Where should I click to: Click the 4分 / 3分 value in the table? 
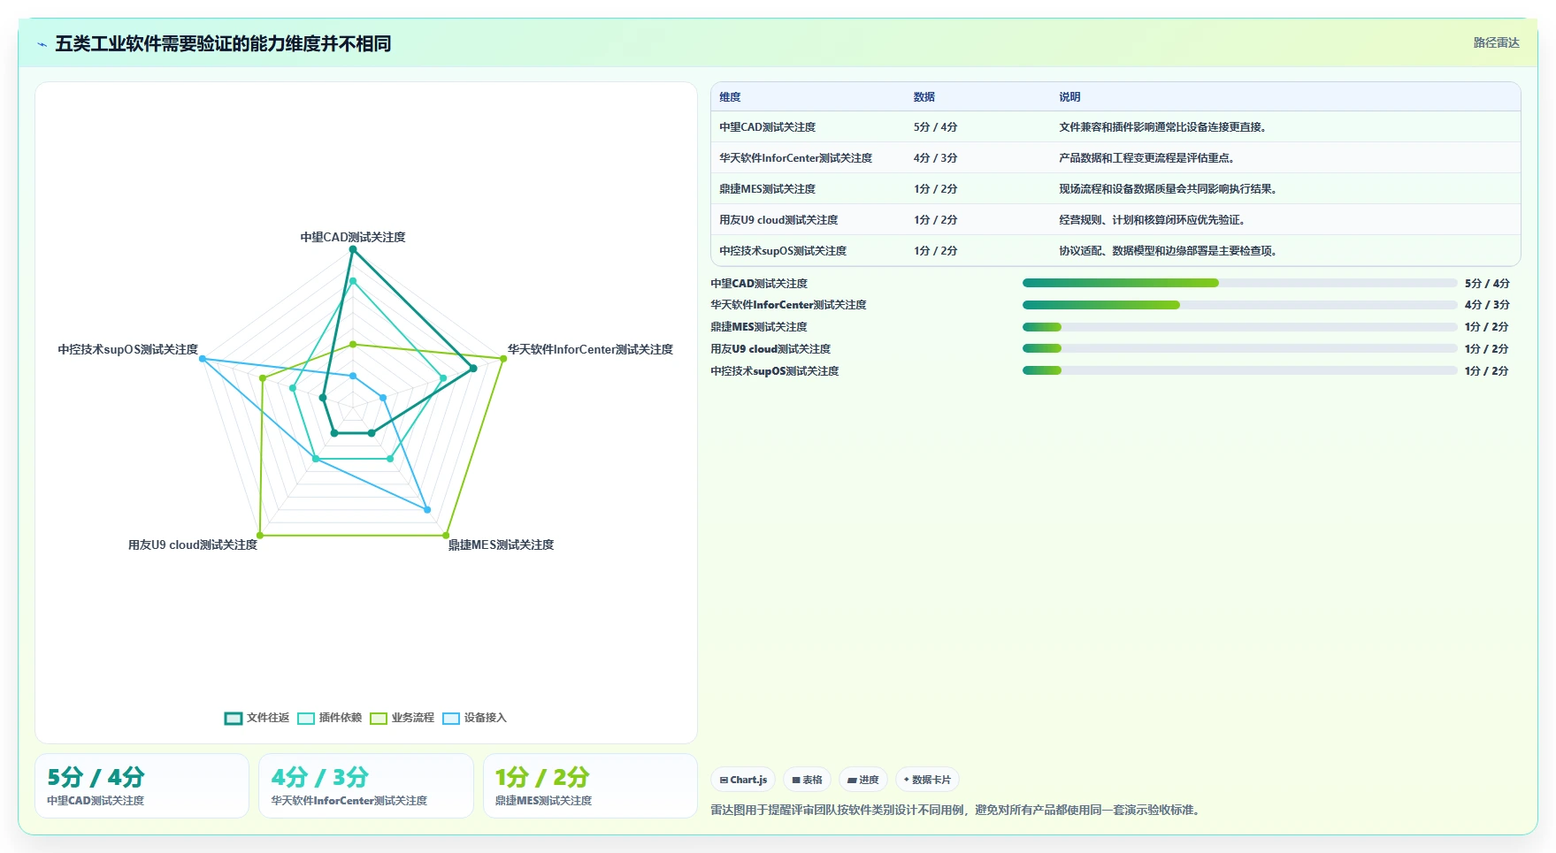coord(936,158)
